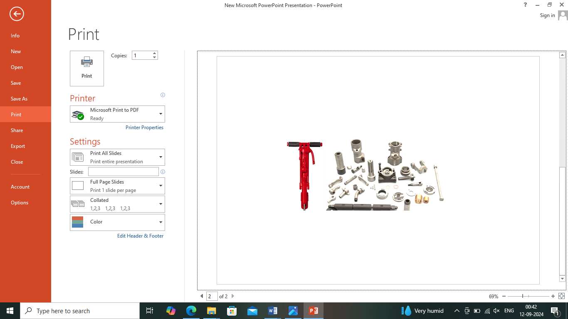Click the back arrow to exit Backstage
This screenshot has width=568, height=319.
click(17, 14)
